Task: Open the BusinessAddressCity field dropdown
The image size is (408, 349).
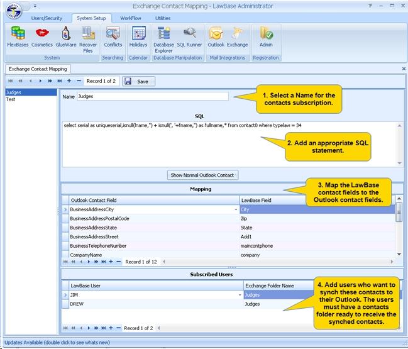Action: click(236, 209)
